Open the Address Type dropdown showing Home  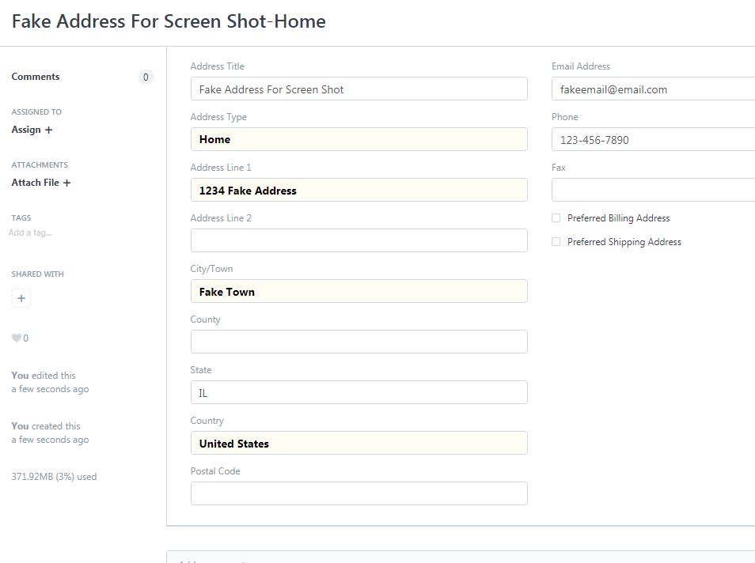point(359,139)
